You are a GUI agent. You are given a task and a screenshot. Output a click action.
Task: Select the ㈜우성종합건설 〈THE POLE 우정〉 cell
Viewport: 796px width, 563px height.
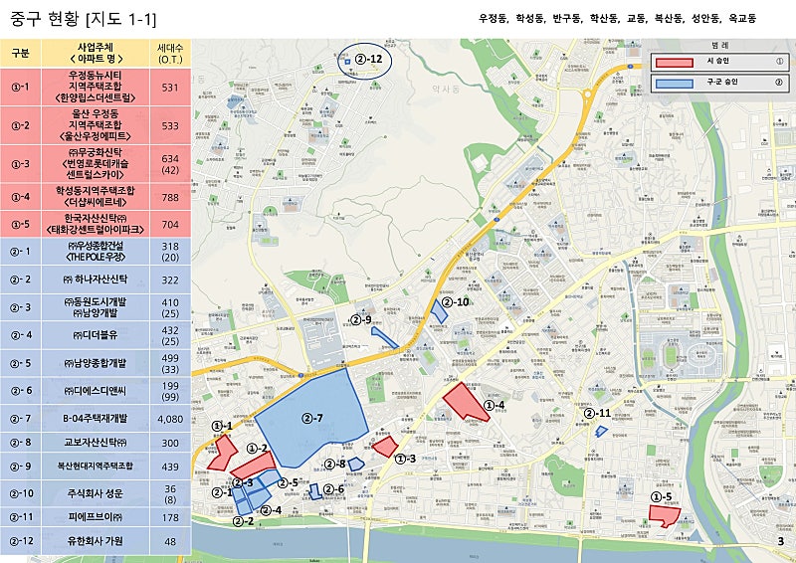96,252
